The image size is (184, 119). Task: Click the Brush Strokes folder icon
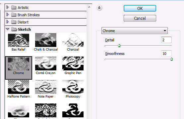(x=14, y=15)
